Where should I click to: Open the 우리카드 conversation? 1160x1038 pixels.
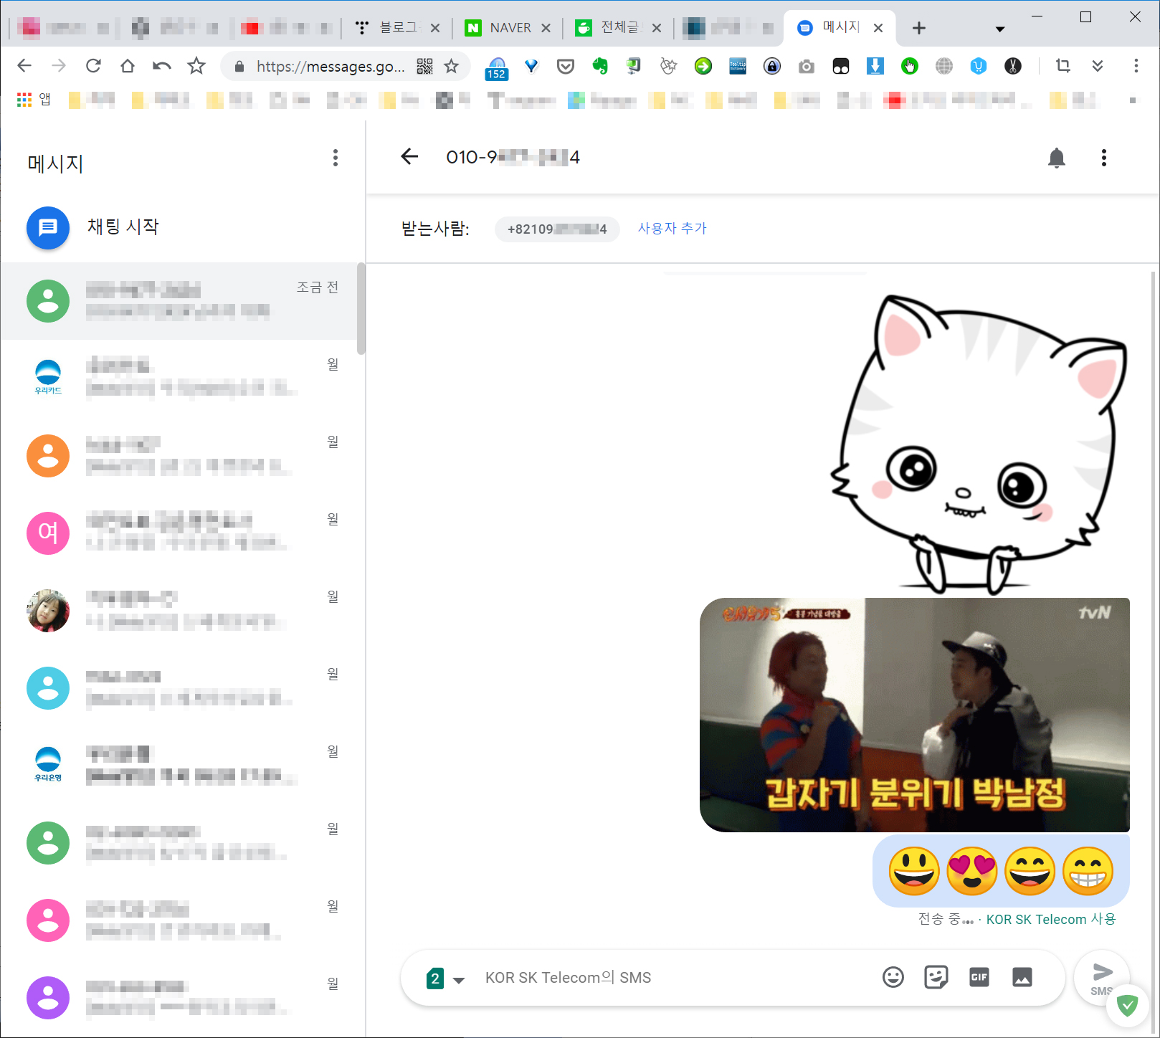click(179, 378)
